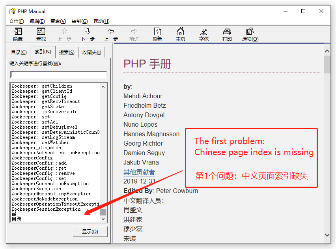Screen dimensions: 336x249
Task: Select index entry Zookeeper::getClientId
Action: [x=42, y=91]
